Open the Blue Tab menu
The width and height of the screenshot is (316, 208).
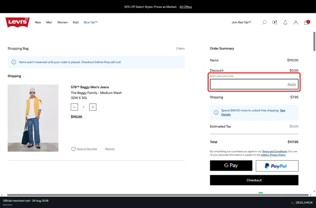click(91, 22)
